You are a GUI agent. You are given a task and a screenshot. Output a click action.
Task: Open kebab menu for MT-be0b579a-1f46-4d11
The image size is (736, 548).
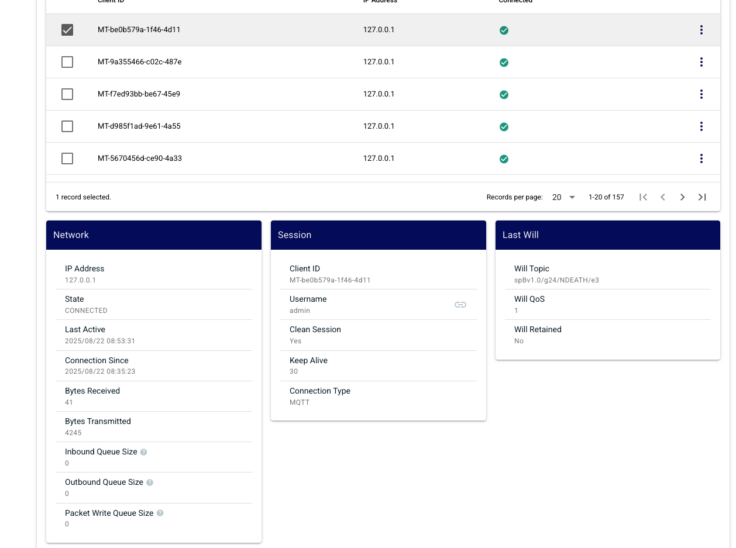701,30
